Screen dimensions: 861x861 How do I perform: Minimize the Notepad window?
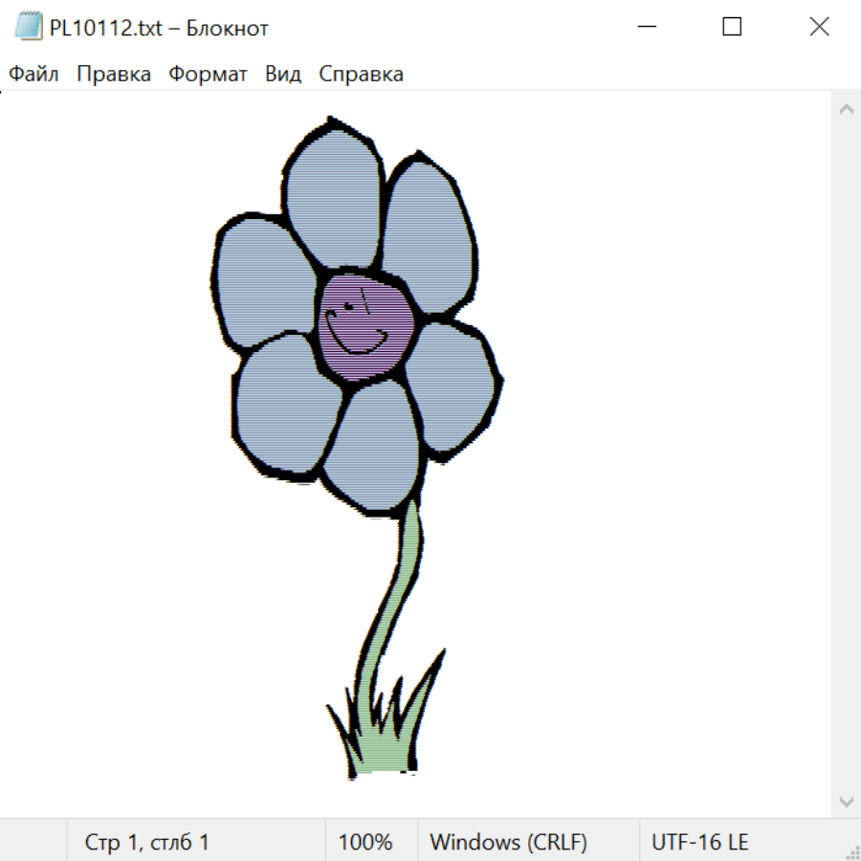click(647, 28)
